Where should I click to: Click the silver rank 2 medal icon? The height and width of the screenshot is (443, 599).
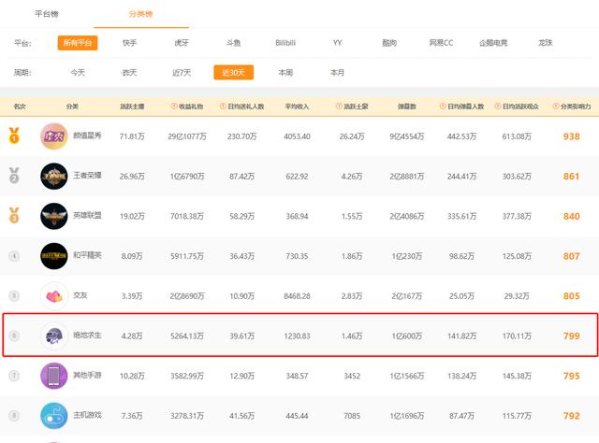(x=14, y=176)
